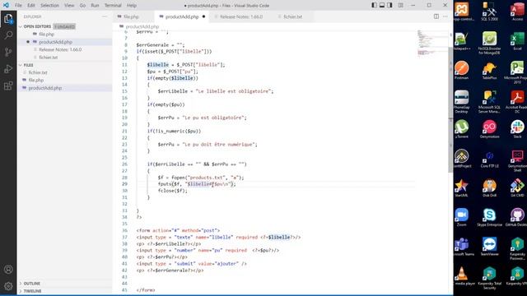Open NoSQLBooster for MongoDB shortcut
Viewport: 527px width, 296px height.
489,43
